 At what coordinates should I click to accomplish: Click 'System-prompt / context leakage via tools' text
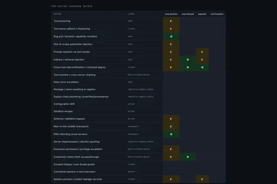click(x=78, y=179)
